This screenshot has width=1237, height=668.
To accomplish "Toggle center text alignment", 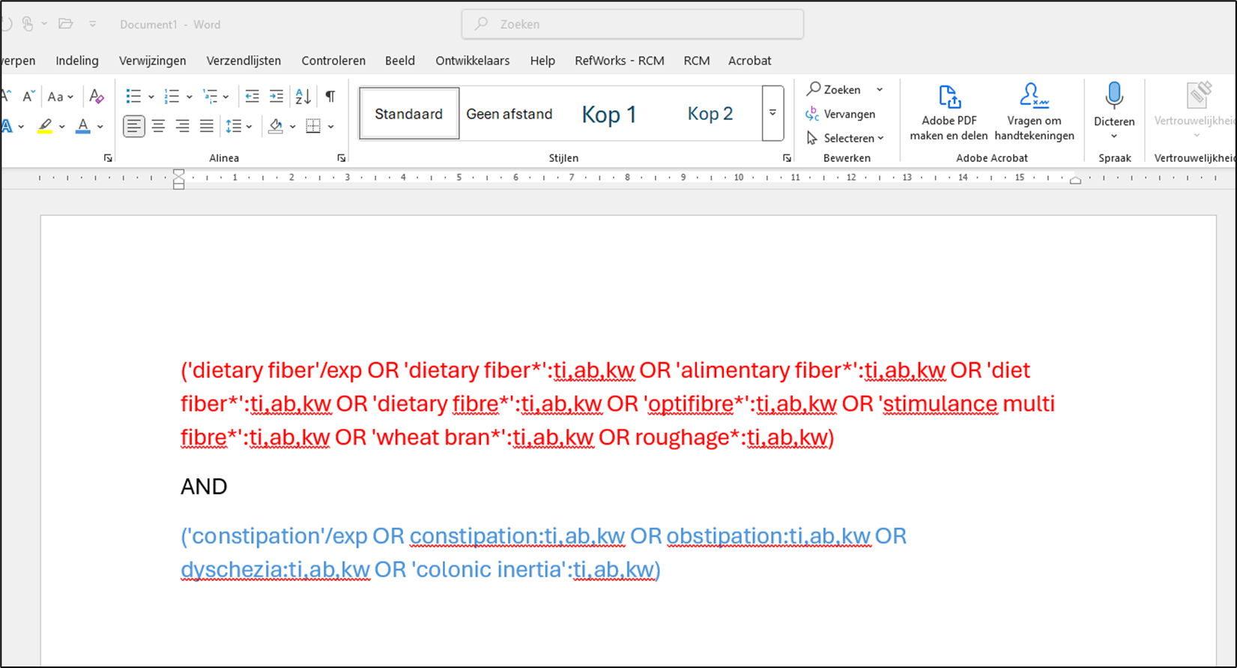I will (x=158, y=126).
